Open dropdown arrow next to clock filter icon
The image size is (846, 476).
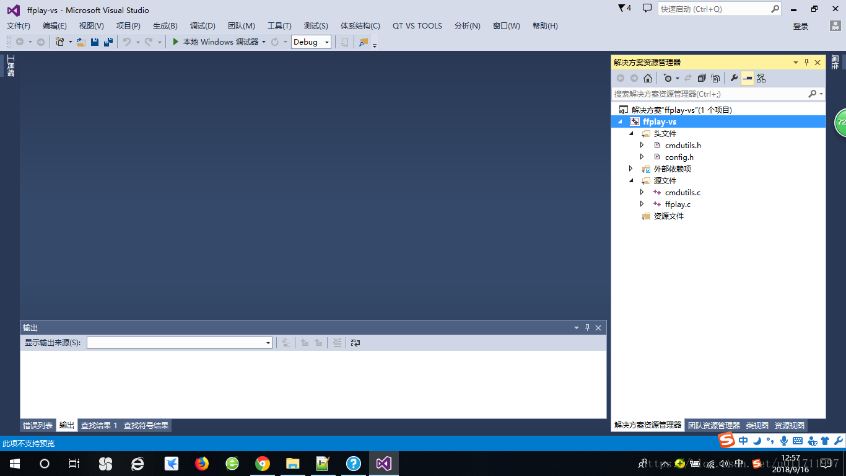tap(677, 78)
